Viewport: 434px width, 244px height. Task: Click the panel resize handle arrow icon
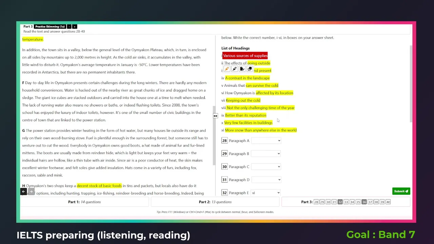pyautogui.click(x=215, y=116)
